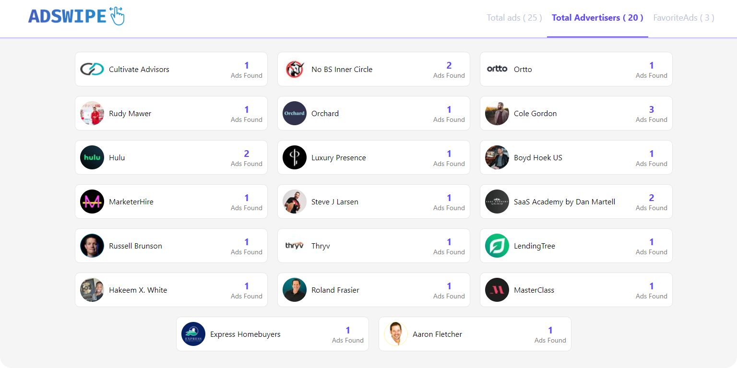
Task: Select the Total Advertisers tab
Action: click(x=597, y=18)
